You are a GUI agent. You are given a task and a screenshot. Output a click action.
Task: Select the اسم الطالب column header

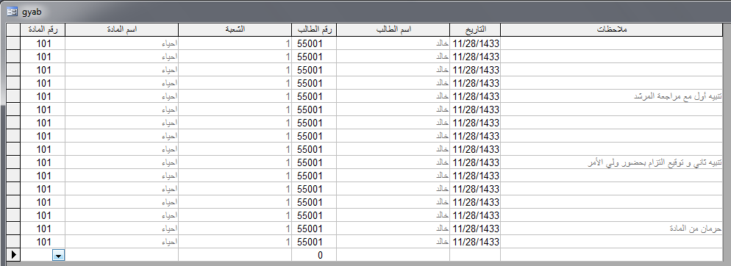point(393,29)
